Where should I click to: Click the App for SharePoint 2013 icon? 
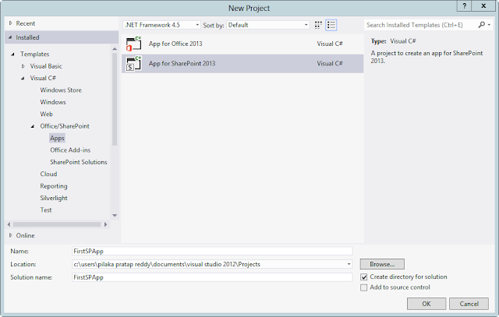(133, 63)
